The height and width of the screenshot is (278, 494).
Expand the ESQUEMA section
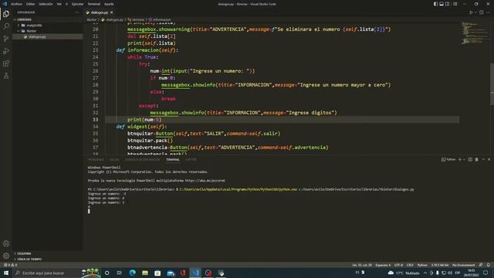coord(47,253)
